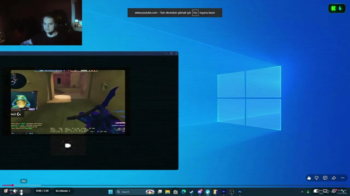Toggle subtitles with the captions icon
Viewport: 350px width, 196px height.
pyautogui.click(x=325, y=191)
